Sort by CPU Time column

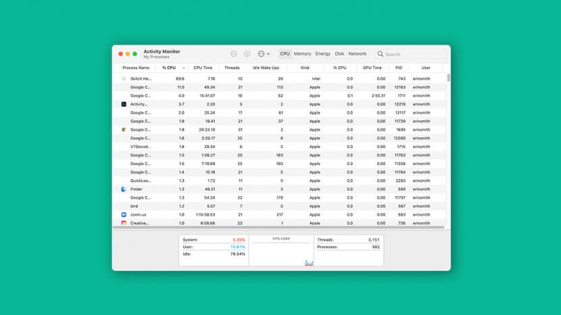(203, 68)
